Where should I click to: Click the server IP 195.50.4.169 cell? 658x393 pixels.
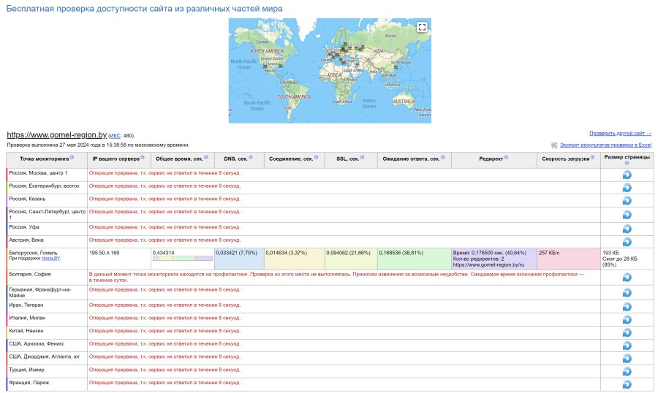point(105,253)
